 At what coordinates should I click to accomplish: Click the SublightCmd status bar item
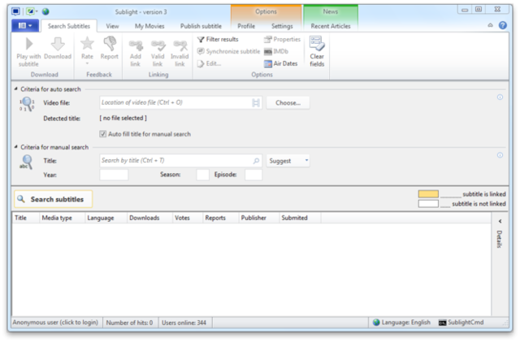click(461, 323)
